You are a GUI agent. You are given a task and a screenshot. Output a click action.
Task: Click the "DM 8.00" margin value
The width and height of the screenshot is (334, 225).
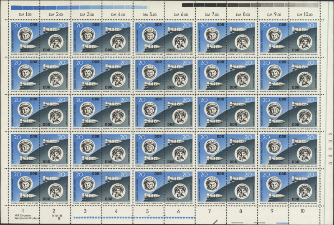[243, 15]
